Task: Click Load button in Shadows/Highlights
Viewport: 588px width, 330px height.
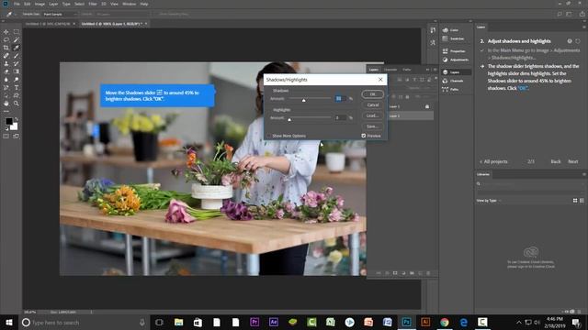Action: (373, 115)
